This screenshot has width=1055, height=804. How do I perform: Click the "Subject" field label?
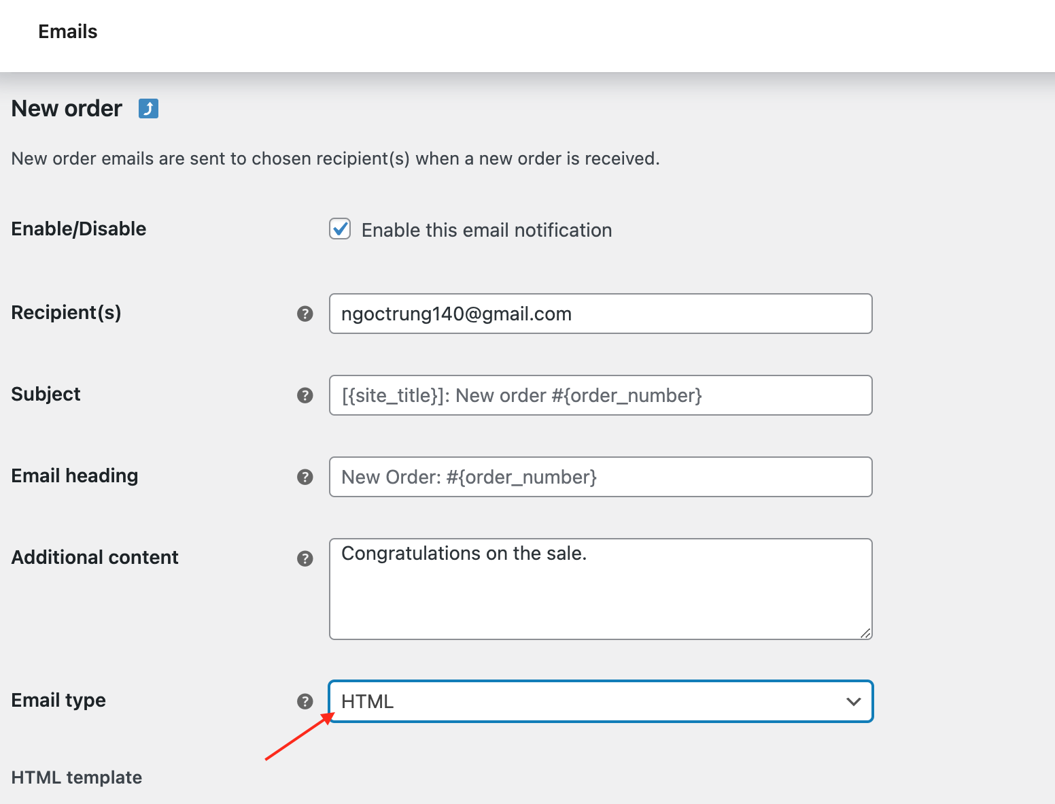click(x=46, y=395)
